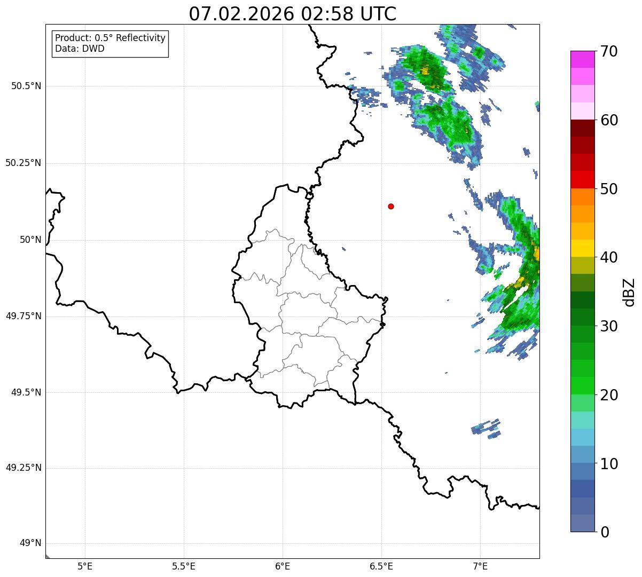This screenshot has width=642, height=577.
Task: Click the latitude label 50.25°N
Action: (x=23, y=163)
